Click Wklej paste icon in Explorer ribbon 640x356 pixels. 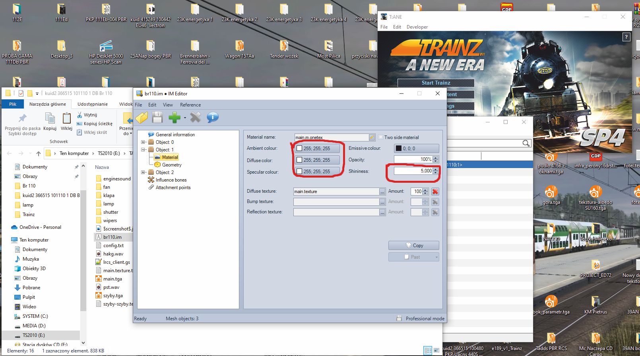[66, 121]
